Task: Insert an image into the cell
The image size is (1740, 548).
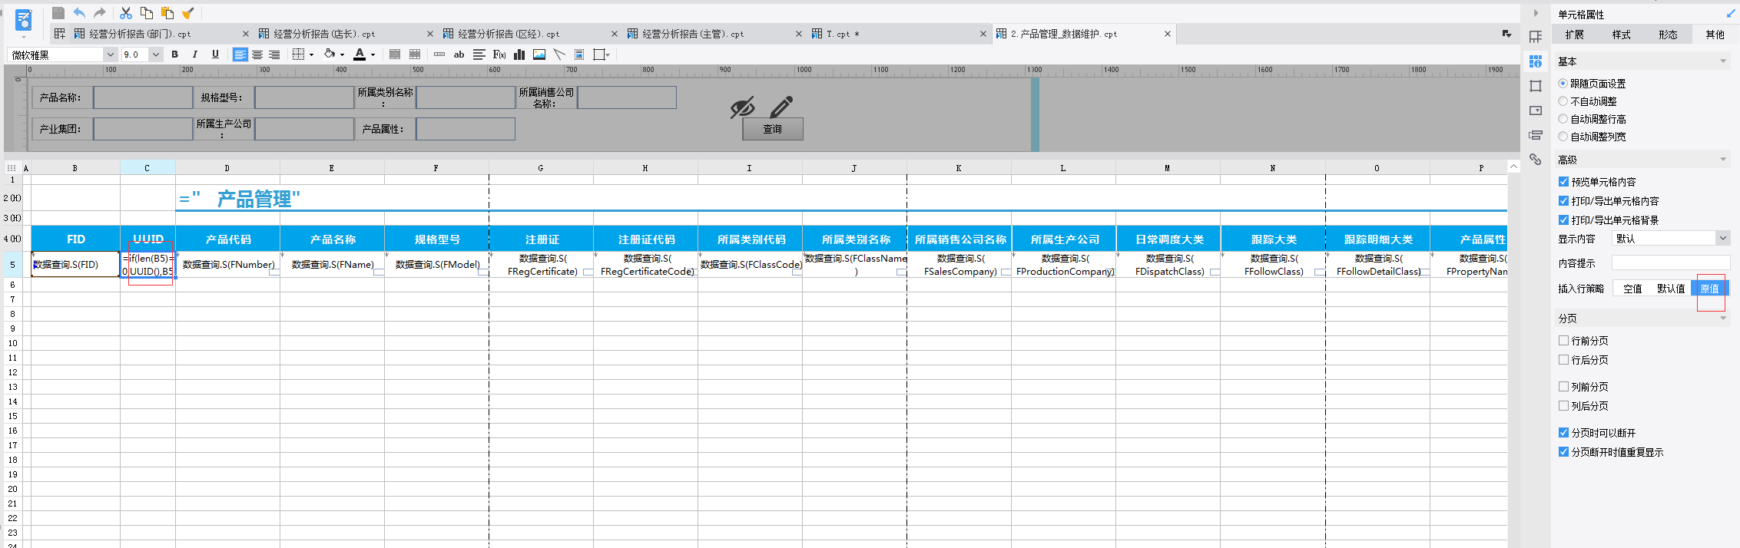Action: pos(539,54)
